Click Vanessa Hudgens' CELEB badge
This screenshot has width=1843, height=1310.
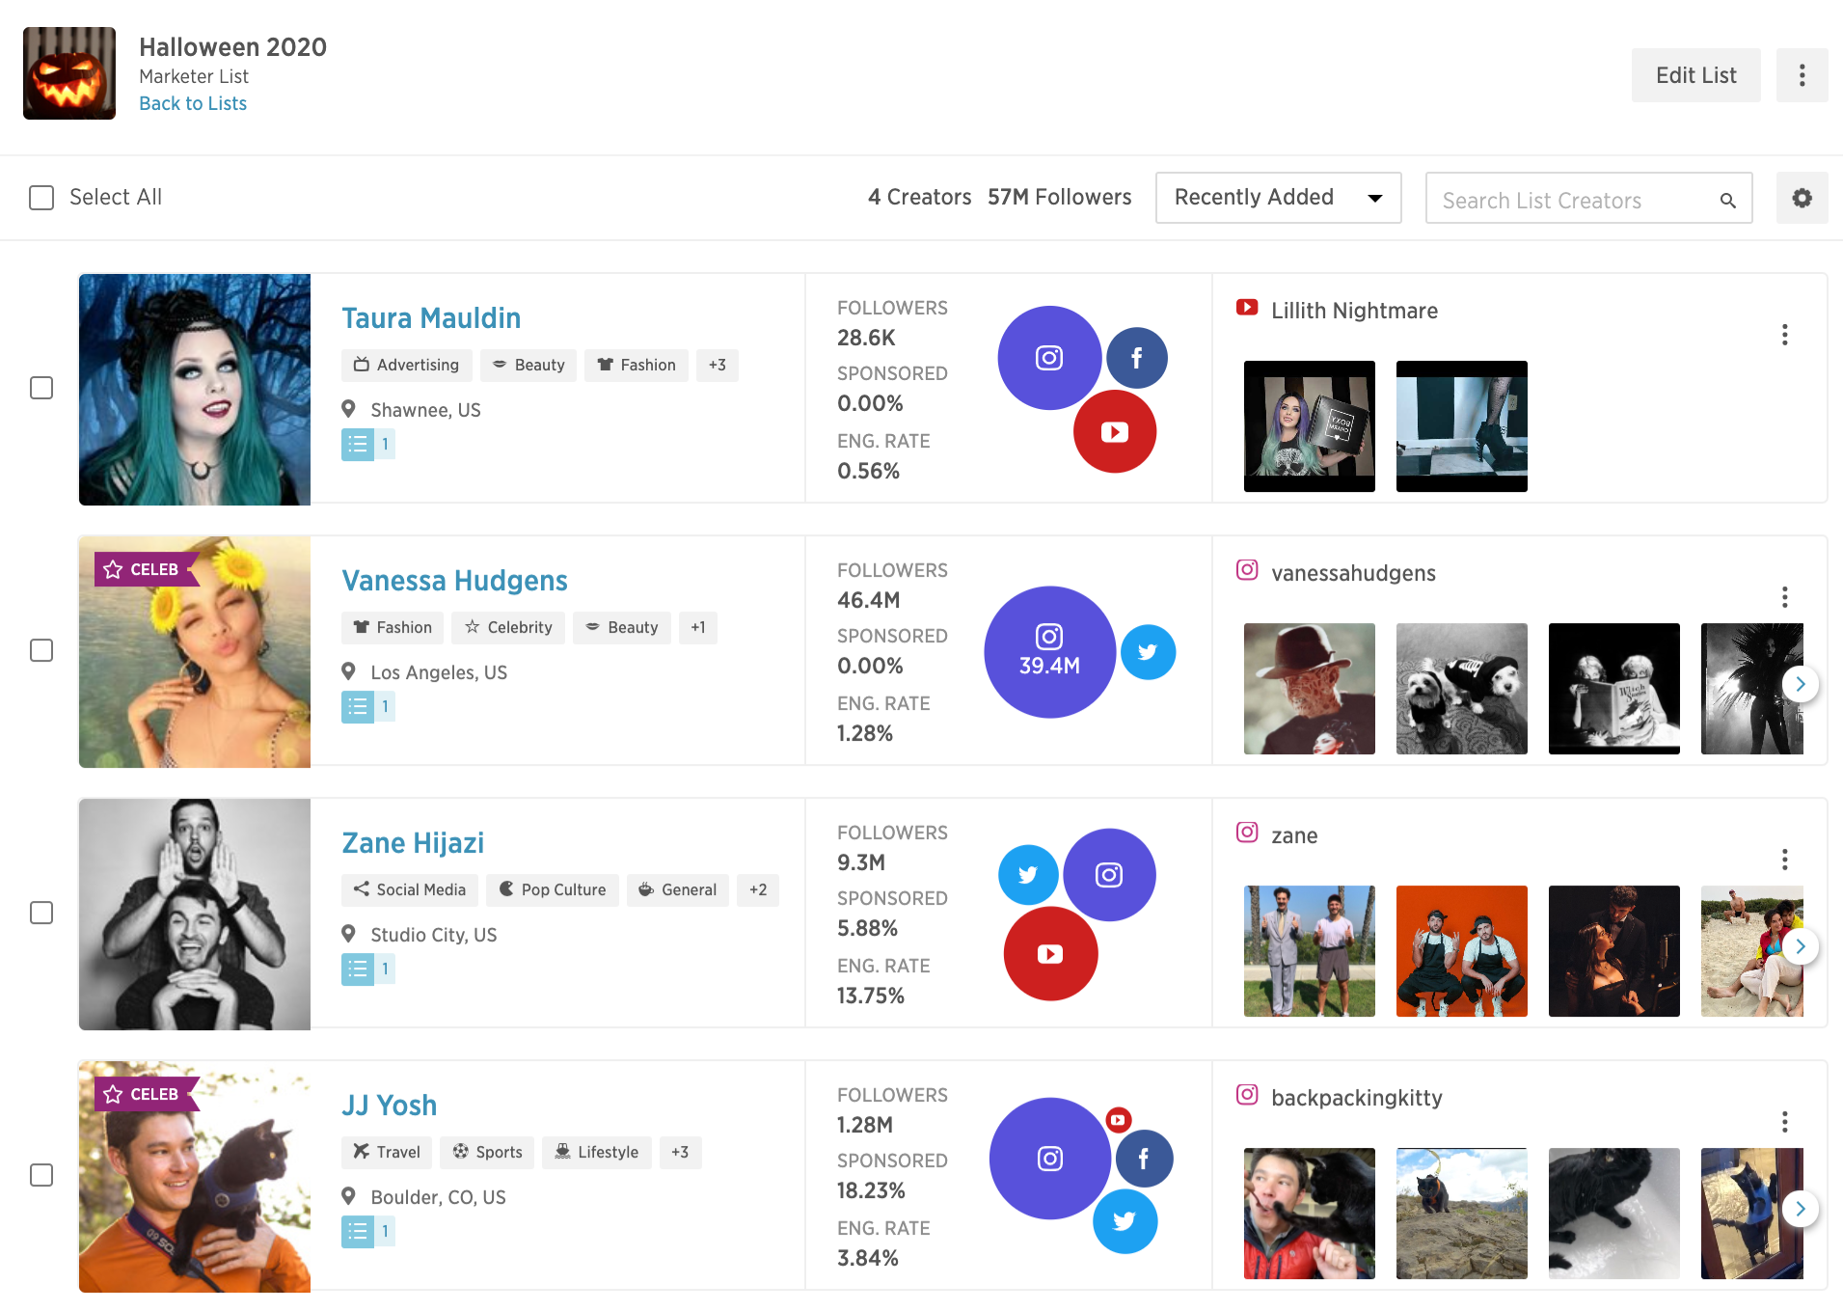point(147,569)
